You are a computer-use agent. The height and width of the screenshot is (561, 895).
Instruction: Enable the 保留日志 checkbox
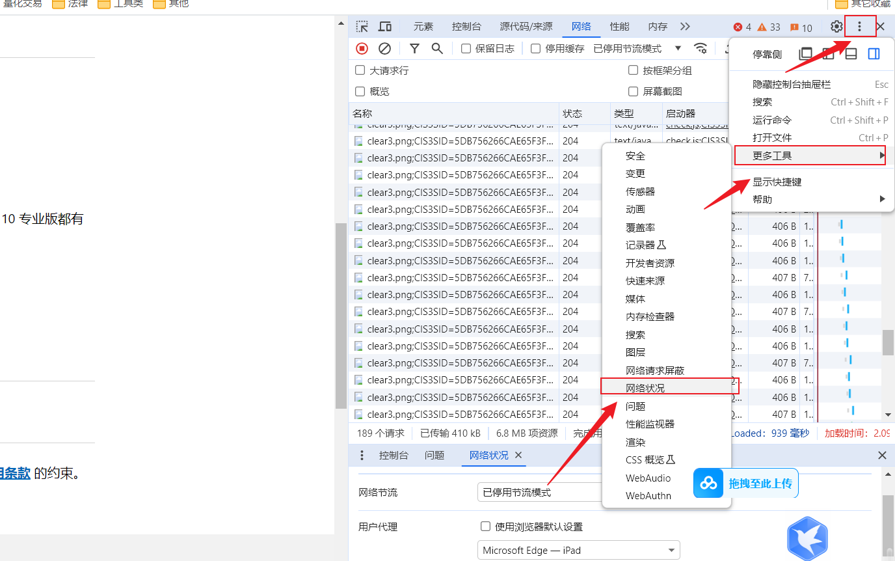466,48
